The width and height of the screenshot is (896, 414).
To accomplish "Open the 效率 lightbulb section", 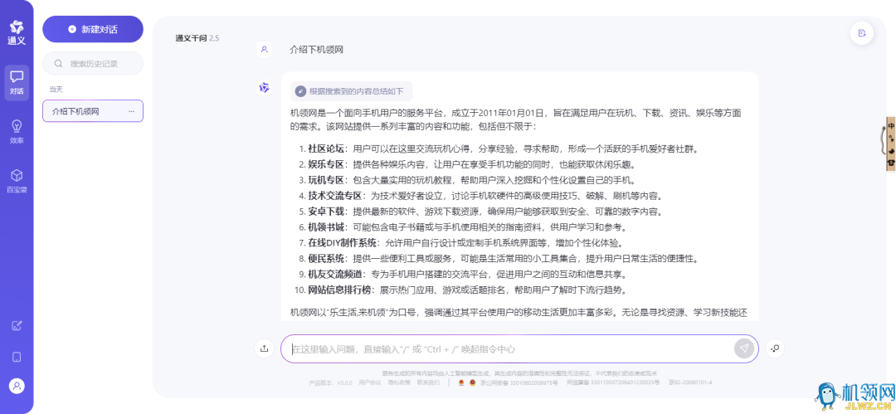I will 17,132.
